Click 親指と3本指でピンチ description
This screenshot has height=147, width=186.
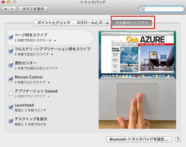(31, 110)
